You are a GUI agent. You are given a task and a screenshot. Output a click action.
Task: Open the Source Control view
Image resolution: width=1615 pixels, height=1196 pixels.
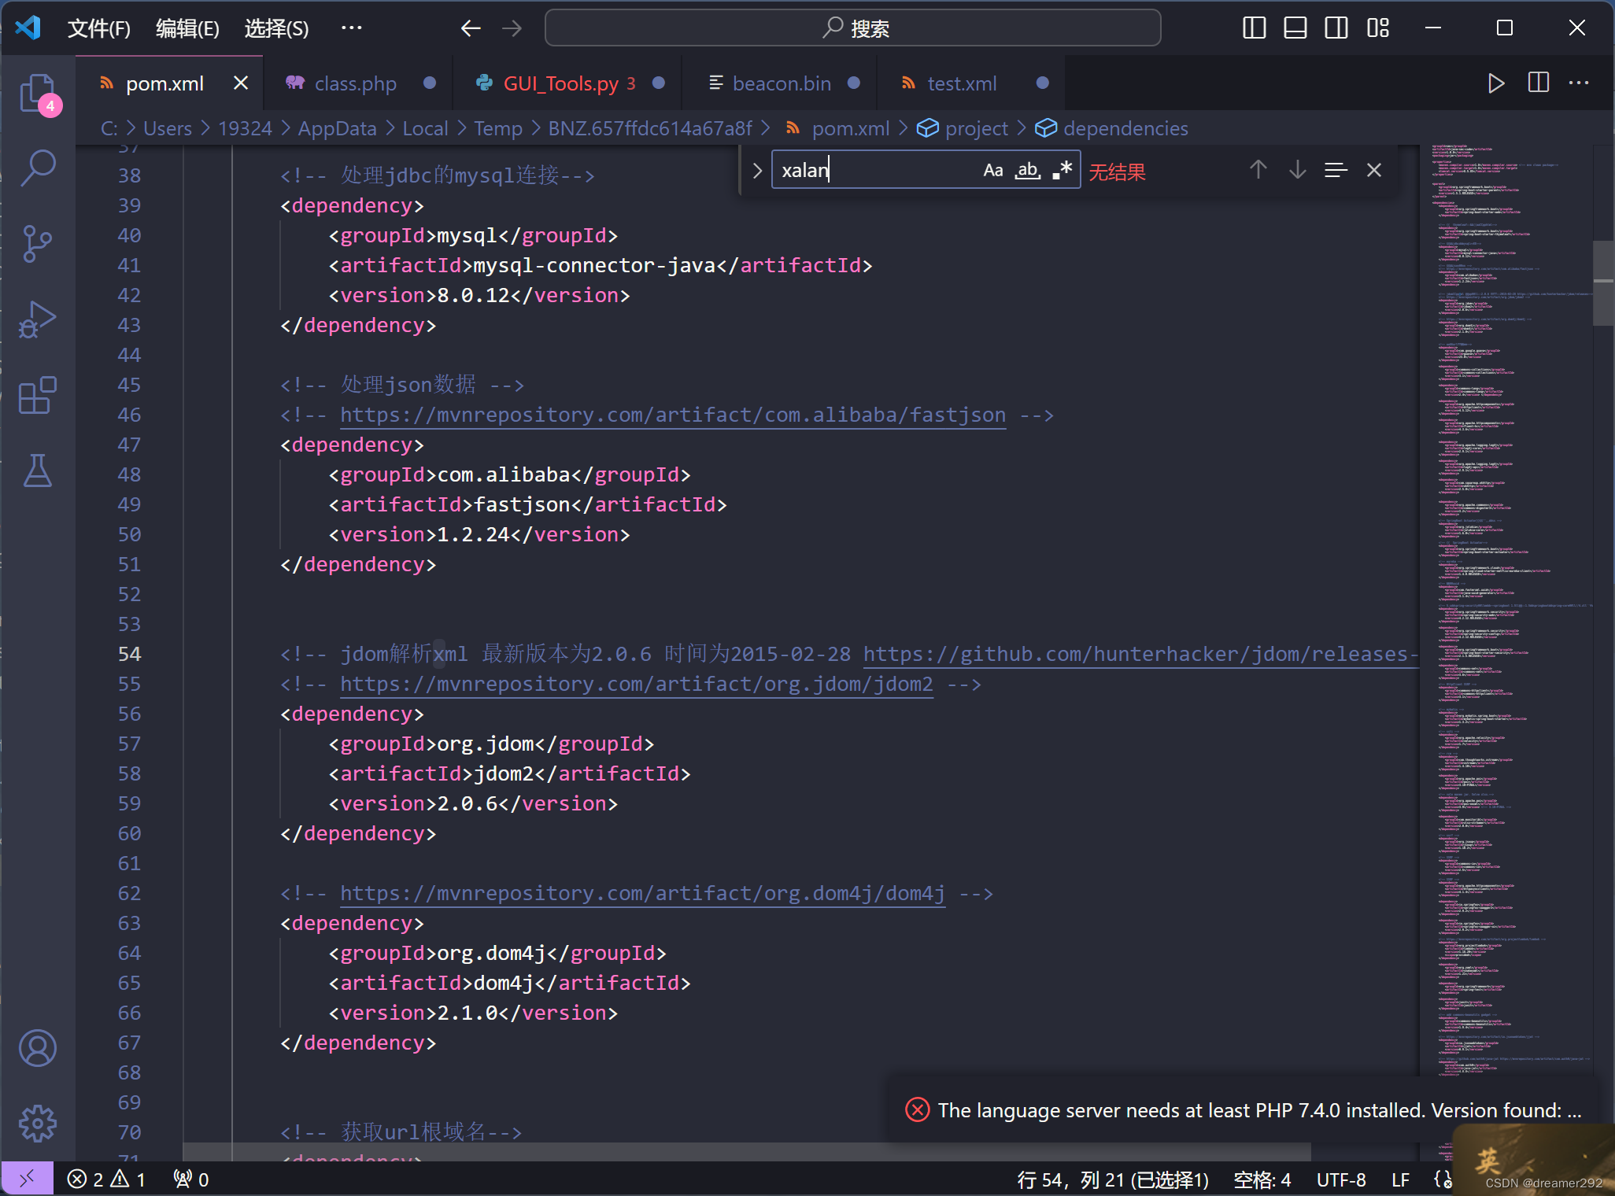pyautogui.click(x=38, y=244)
